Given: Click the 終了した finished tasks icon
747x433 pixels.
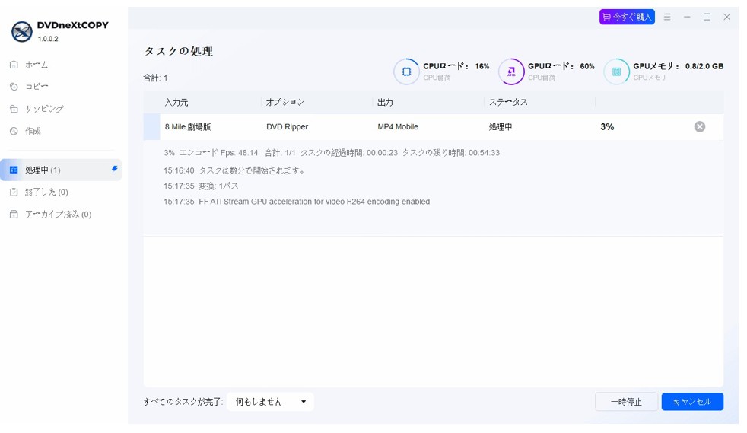Looking at the screenshot, I should [x=14, y=192].
